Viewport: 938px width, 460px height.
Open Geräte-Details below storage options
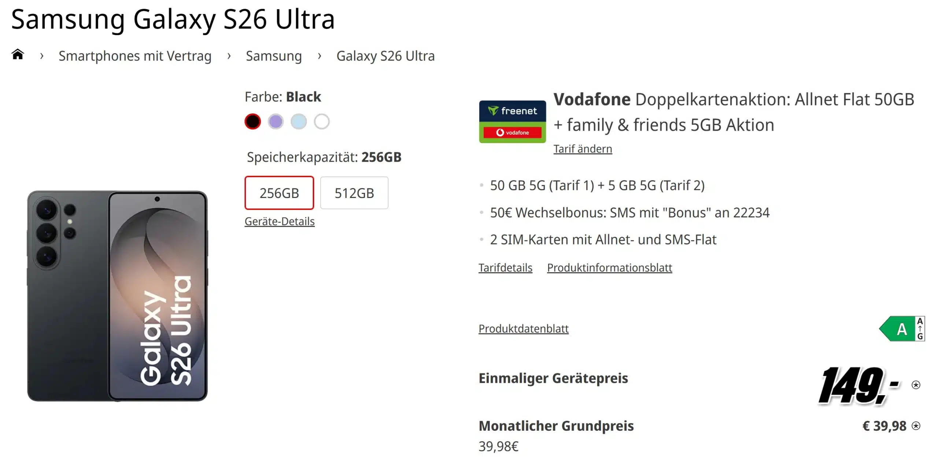(x=280, y=221)
